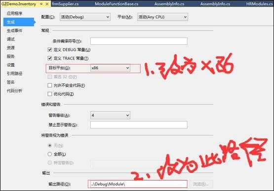Open the 警告等级 dropdown
274x191 pixels.
tap(110, 115)
